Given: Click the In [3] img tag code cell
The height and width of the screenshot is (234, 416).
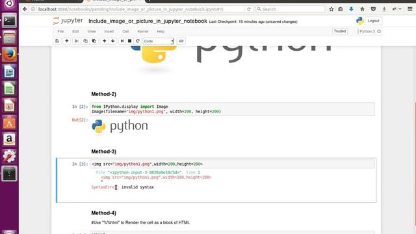Looking at the screenshot, I should tap(232, 164).
